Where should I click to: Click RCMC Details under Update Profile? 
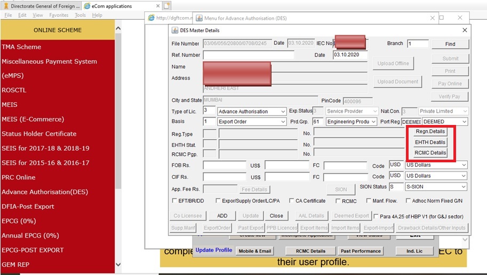click(310, 251)
